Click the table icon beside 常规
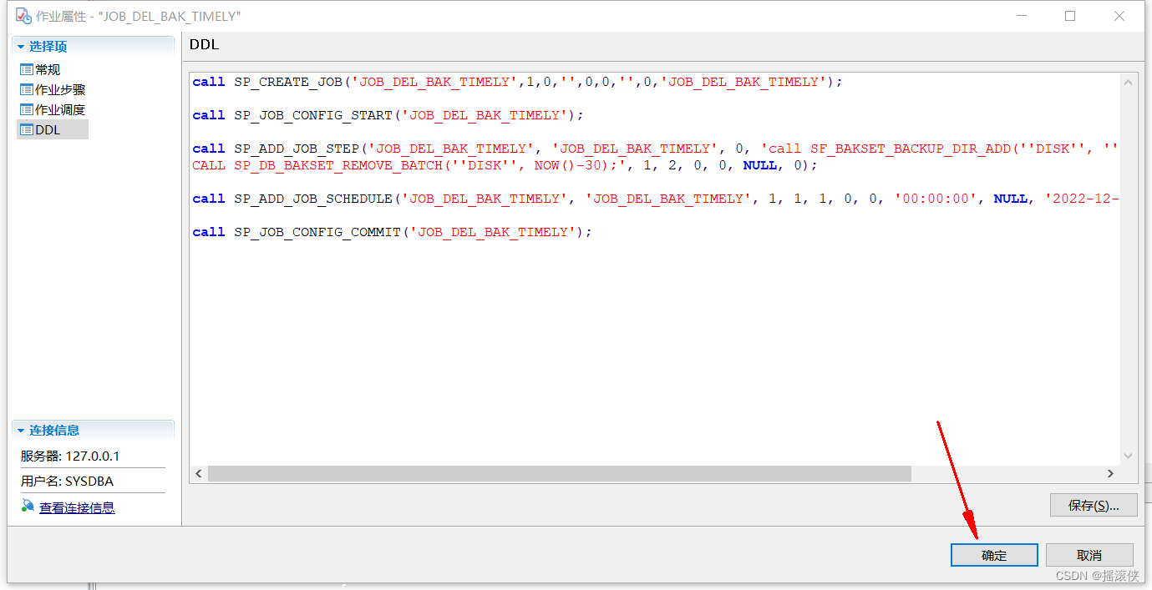The height and width of the screenshot is (590, 1152). (x=26, y=69)
